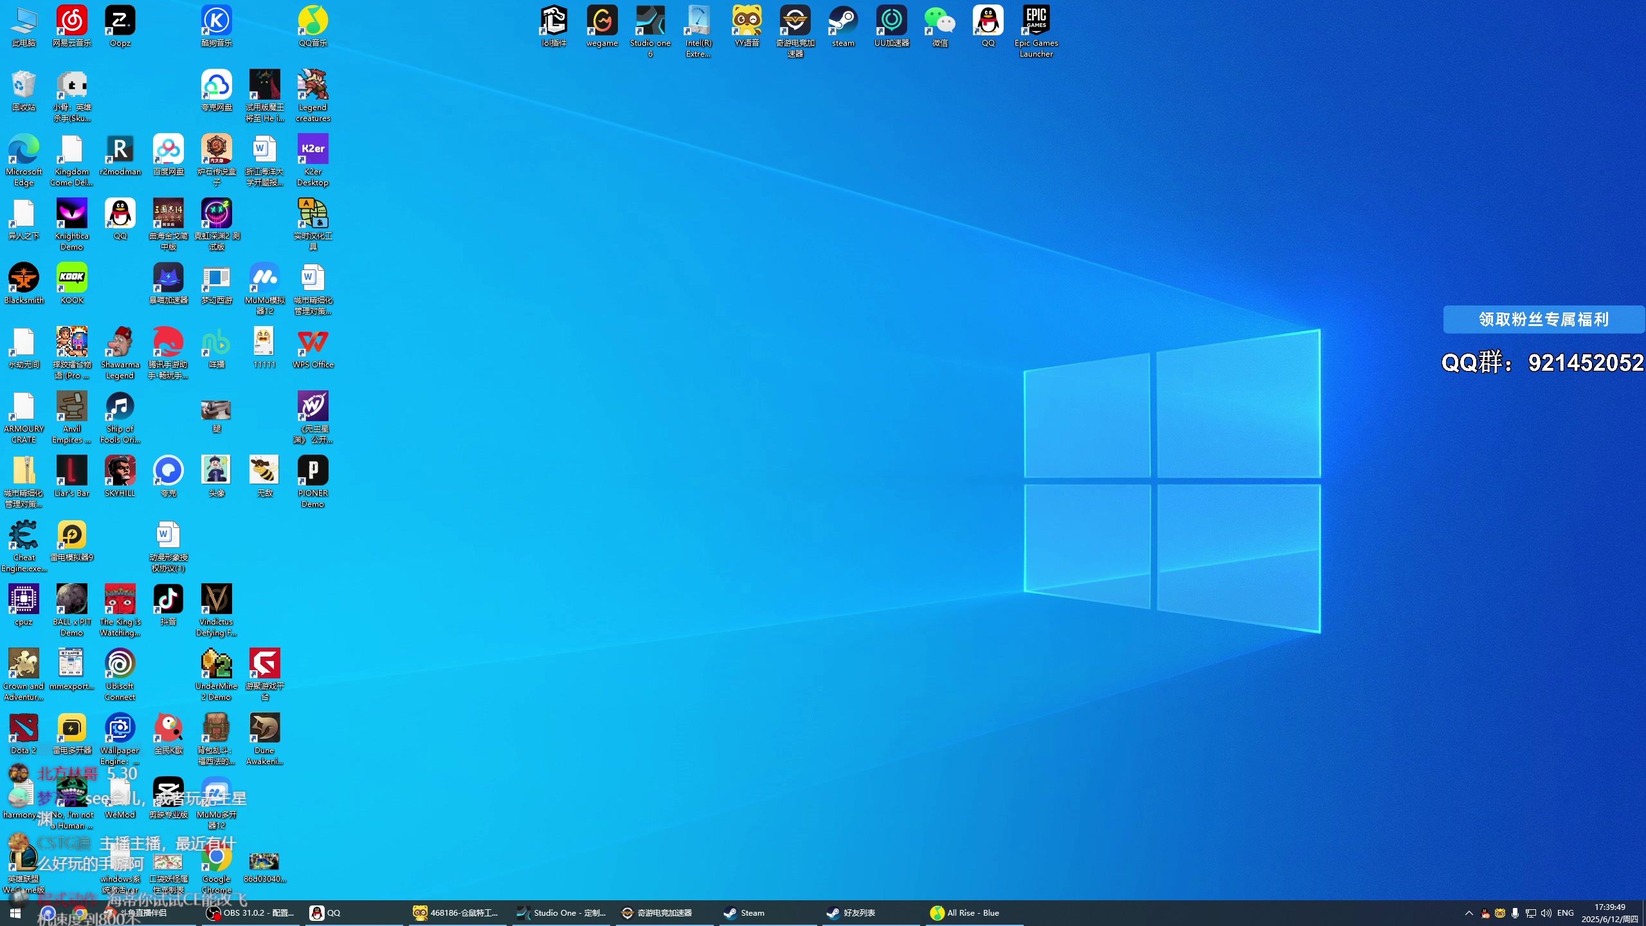Open the Liar's Bar icon
Image resolution: width=1646 pixels, height=926 pixels.
pyautogui.click(x=71, y=477)
